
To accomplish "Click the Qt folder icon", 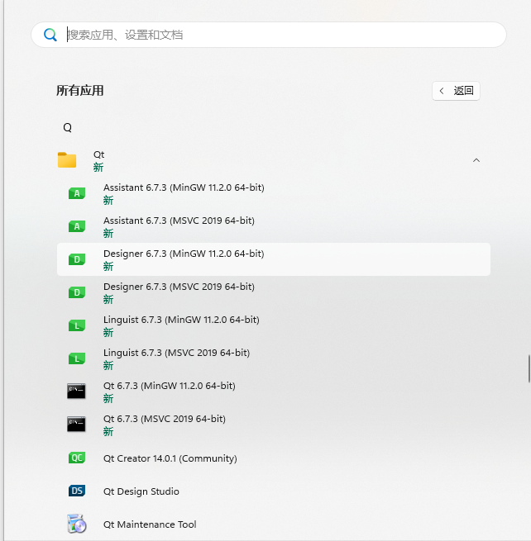I will 67,160.
